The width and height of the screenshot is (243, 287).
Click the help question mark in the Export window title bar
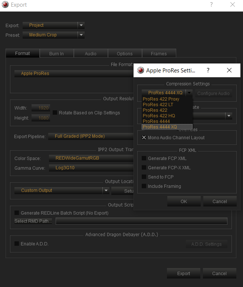point(211,4)
